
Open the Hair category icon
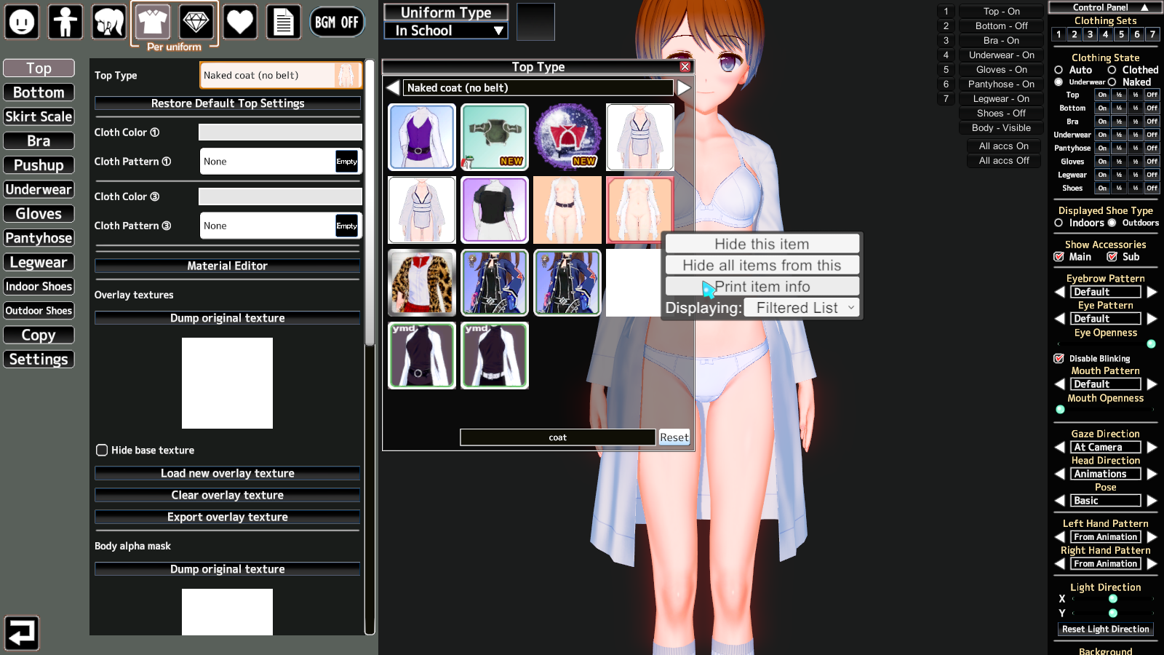(x=109, y=22)
